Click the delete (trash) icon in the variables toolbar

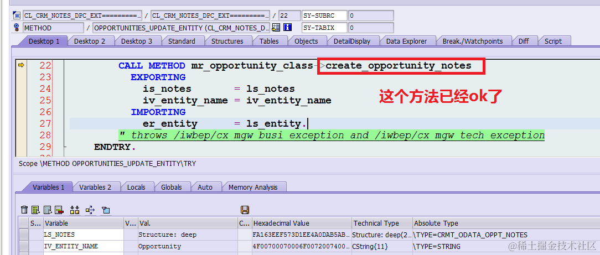tap(24, 210)
